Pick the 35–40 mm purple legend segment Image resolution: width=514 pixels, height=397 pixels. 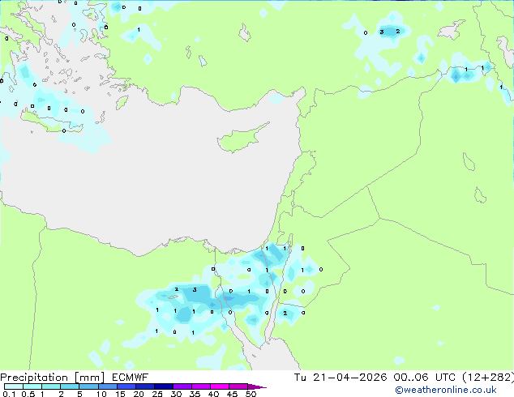(x=200, y=386)
